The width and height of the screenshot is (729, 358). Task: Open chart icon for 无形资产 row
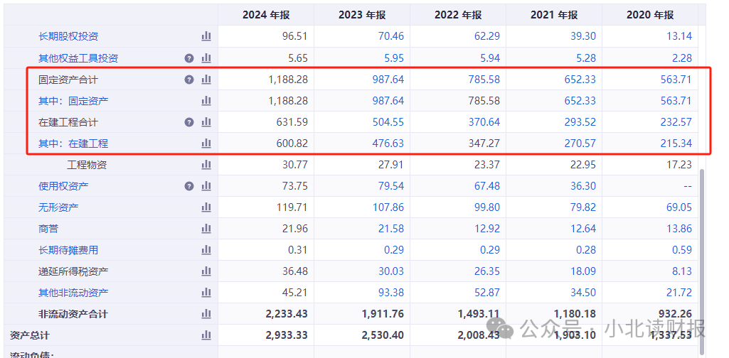(206, 207)
